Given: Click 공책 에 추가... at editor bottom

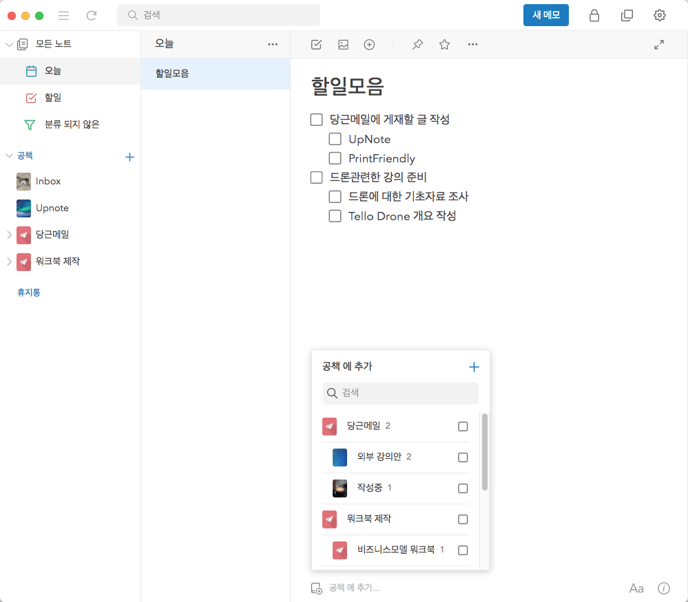Looking at the screenshot, I should [354, 588].
